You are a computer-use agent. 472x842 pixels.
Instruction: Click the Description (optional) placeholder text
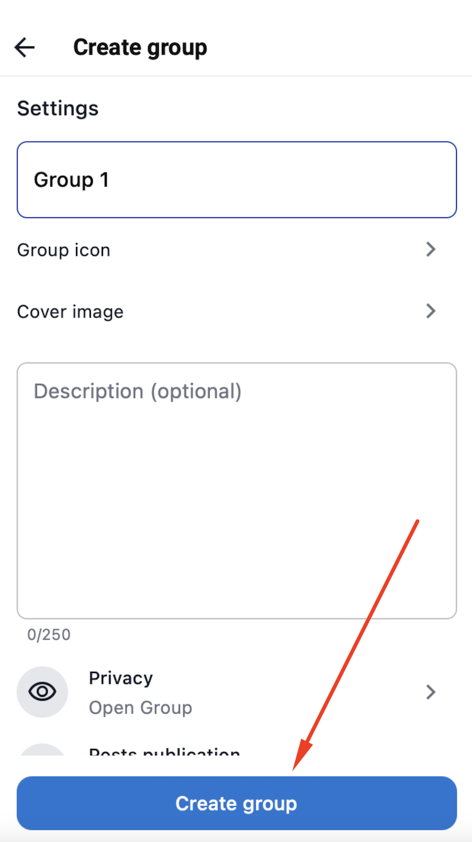pos(137,391)
